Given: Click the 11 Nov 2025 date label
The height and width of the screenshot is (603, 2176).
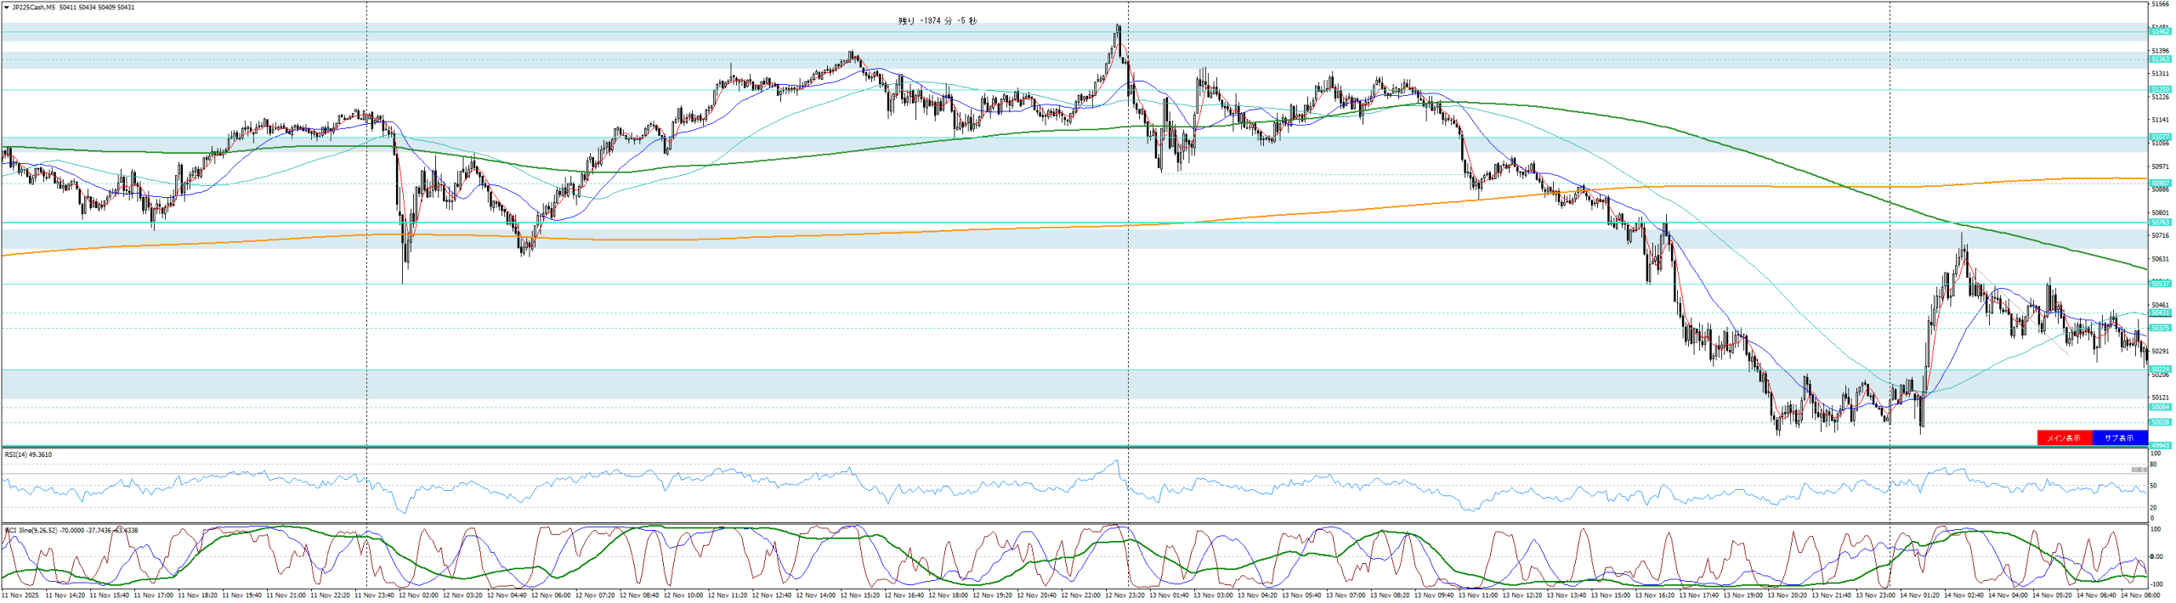Looking at the screenshot, I should tap(20, 595).
